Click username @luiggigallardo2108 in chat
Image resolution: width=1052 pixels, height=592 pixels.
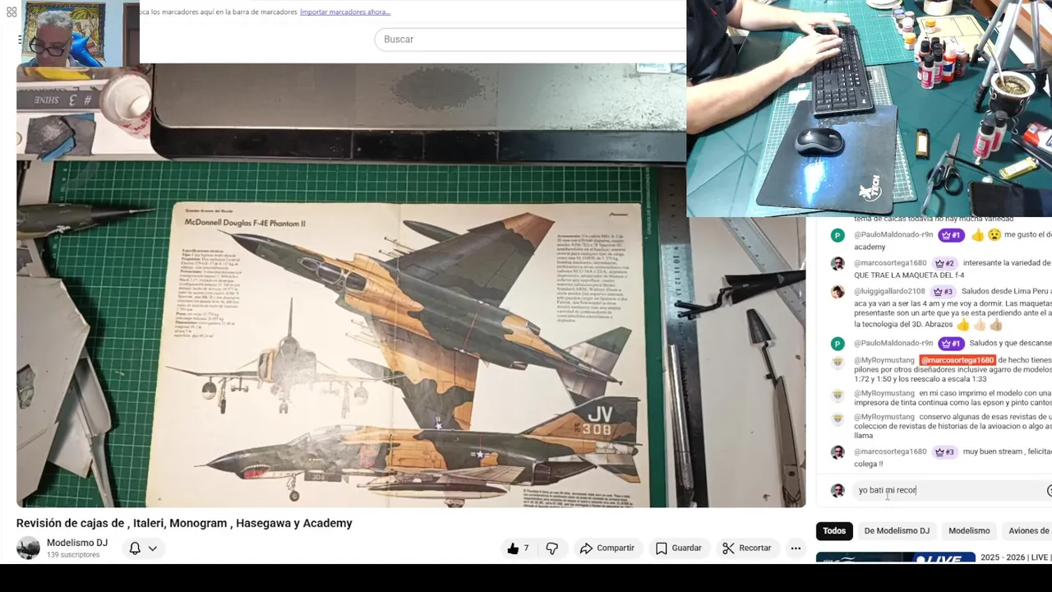(889, 291)
